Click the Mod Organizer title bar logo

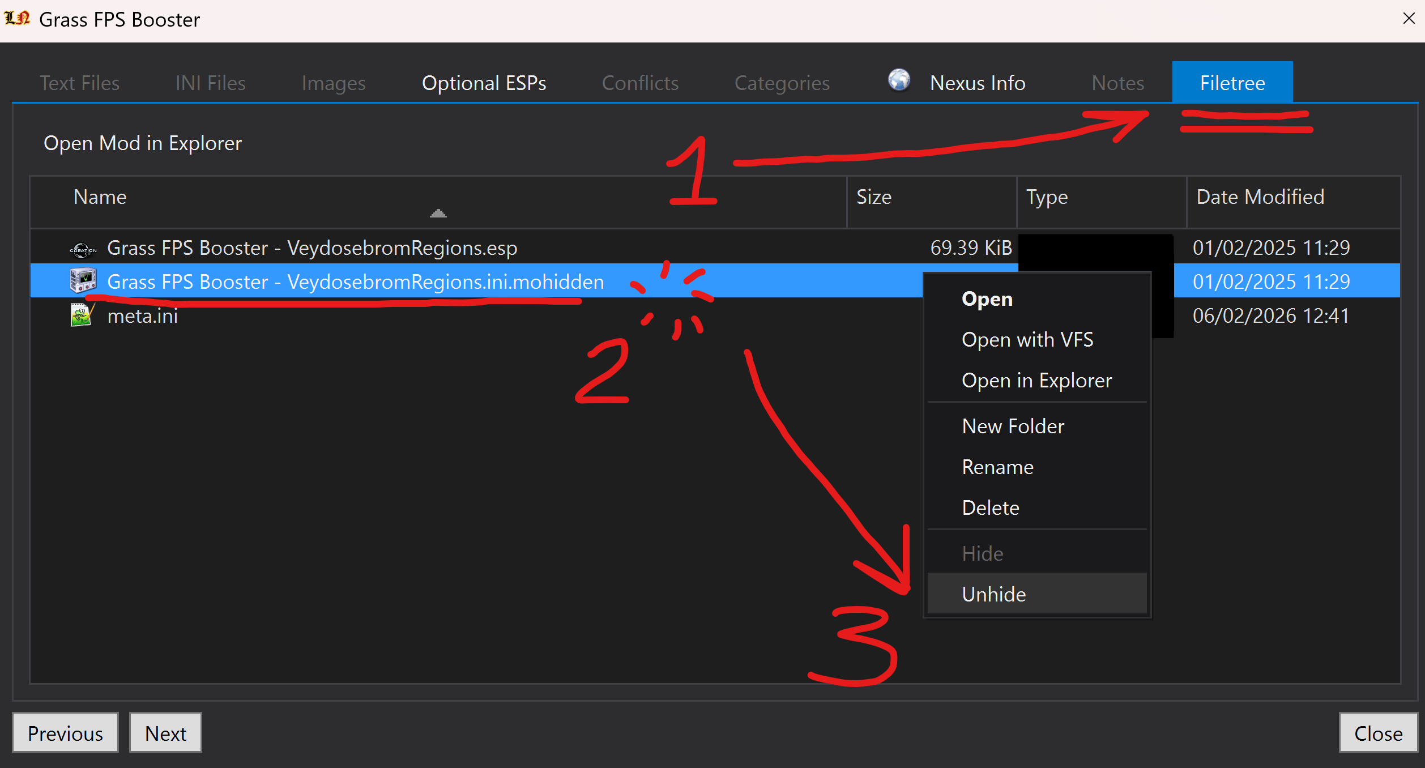click(17, 19)
